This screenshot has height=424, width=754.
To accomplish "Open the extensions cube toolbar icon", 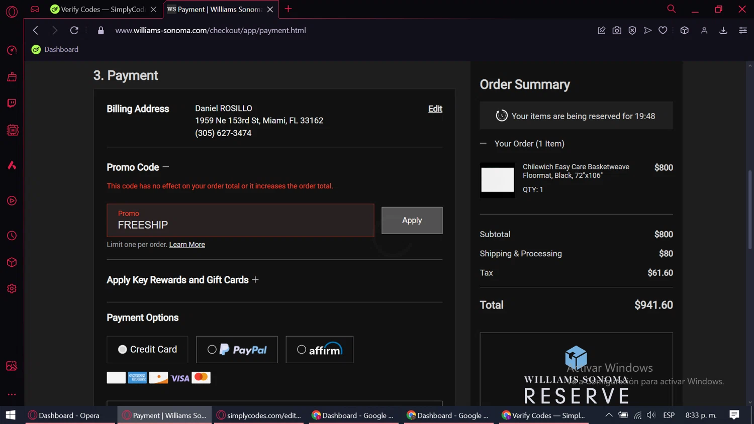I will point(684,30).
